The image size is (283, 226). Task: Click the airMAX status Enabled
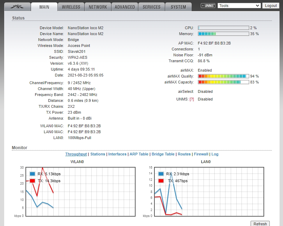pyautogui.click(x=205, y=71)
